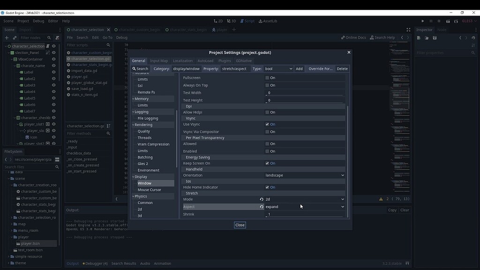Image resolution: width=480 pixels, height=270 pixels.
Task: Change the Orientation landscape dropdown
Action: click(x=304, y=175)
